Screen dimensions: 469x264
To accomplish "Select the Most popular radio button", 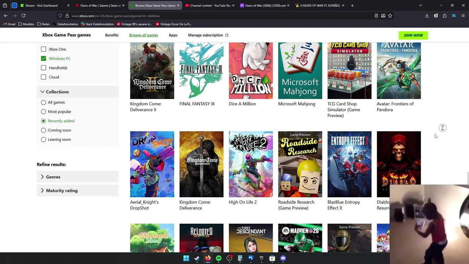I will (x=44, y=111).
